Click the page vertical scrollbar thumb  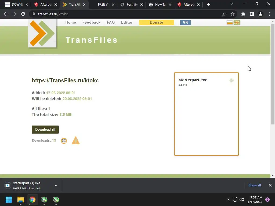point(273,73)
